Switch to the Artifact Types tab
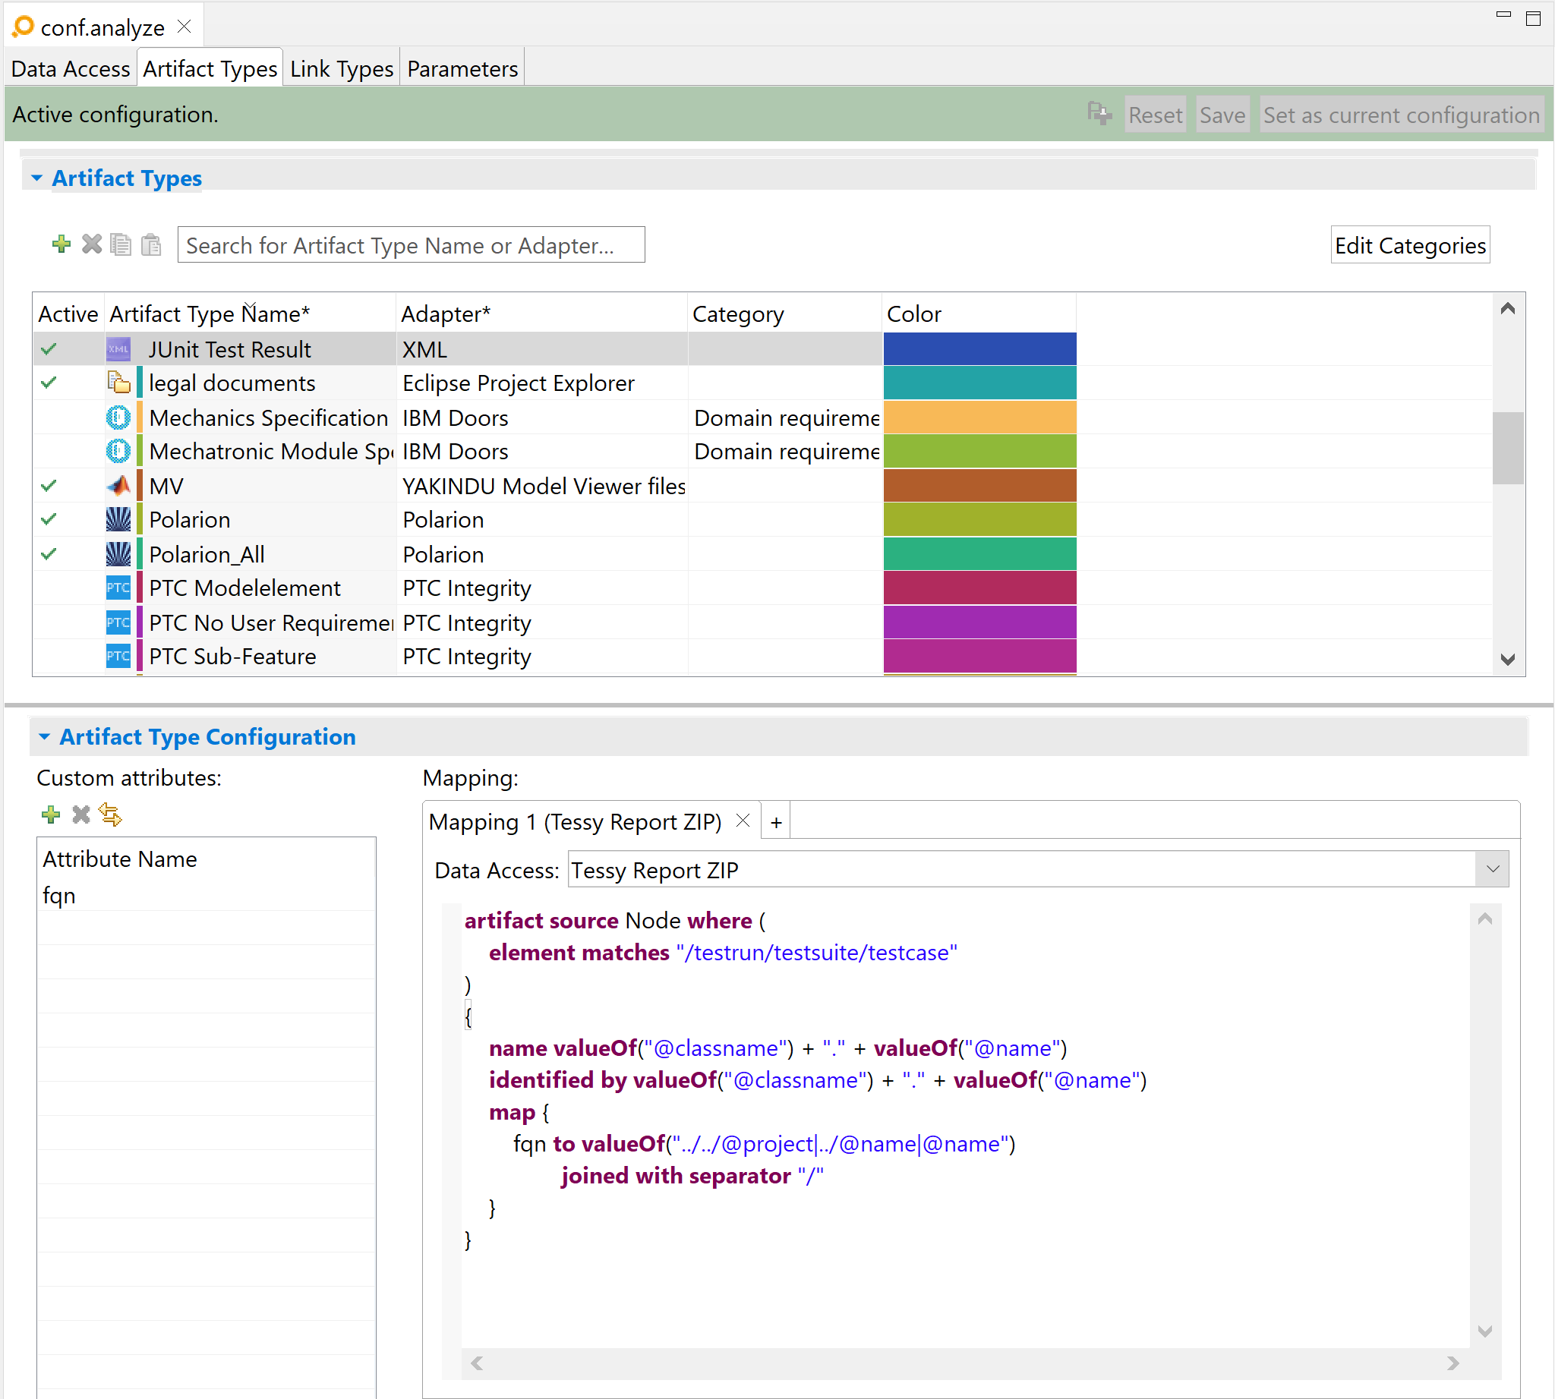Screen dimensions: 1555x1399 click(x=210, y=69)
